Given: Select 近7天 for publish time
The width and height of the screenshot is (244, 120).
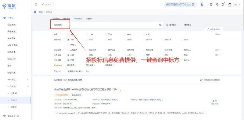Looking at the screenshot, I should (x=125, y=40).
